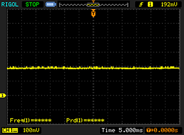Click the T→0.0000s trigger offset readout
184x135 pixels.
(162, 130)
